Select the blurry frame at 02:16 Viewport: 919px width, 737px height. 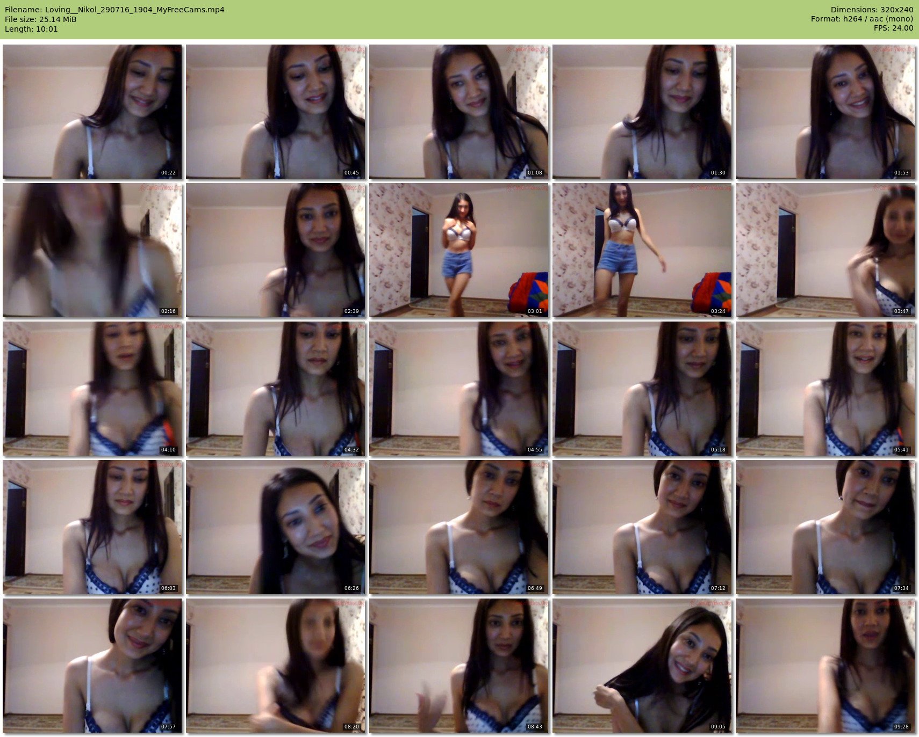coord(92,250)
